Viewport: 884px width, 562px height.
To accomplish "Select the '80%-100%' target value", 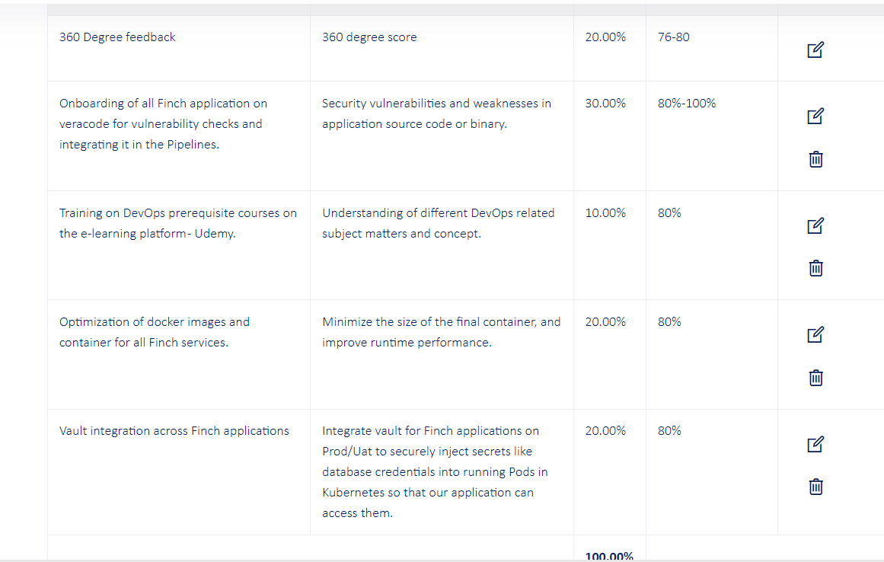I will tap(686, 104).
